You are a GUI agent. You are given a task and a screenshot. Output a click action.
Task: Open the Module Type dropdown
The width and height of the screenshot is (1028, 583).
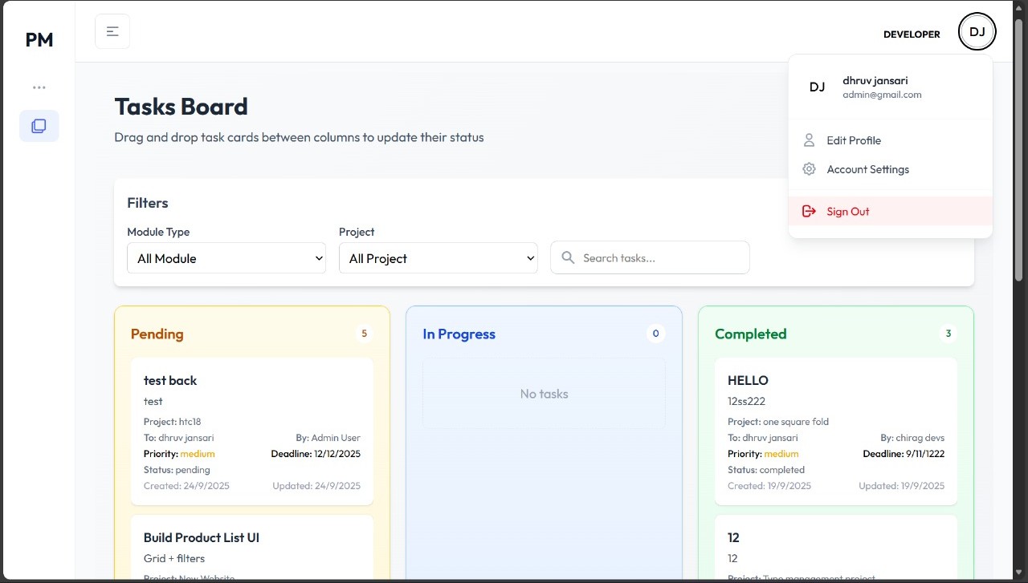click(226, 258)
